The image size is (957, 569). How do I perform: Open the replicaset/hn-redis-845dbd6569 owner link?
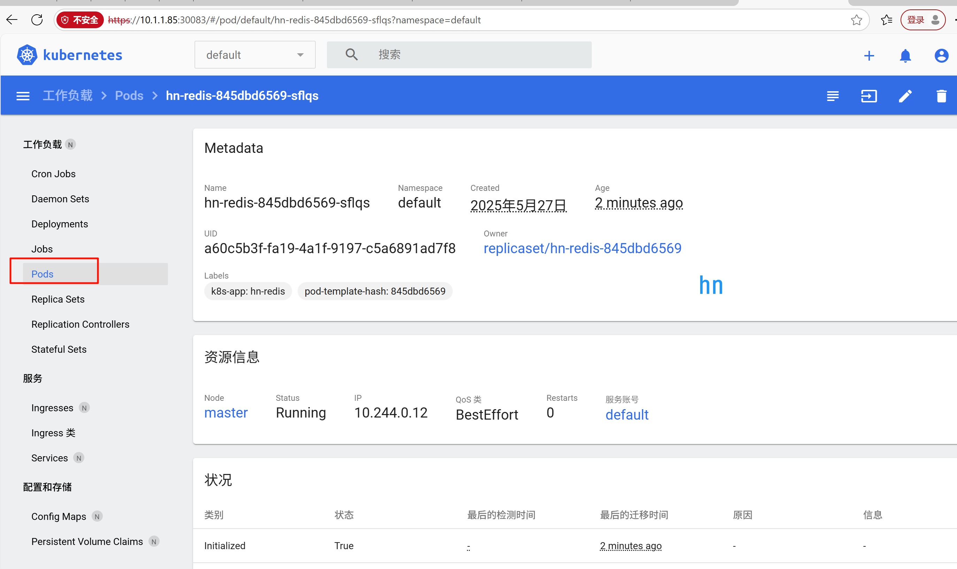point(582,248)
